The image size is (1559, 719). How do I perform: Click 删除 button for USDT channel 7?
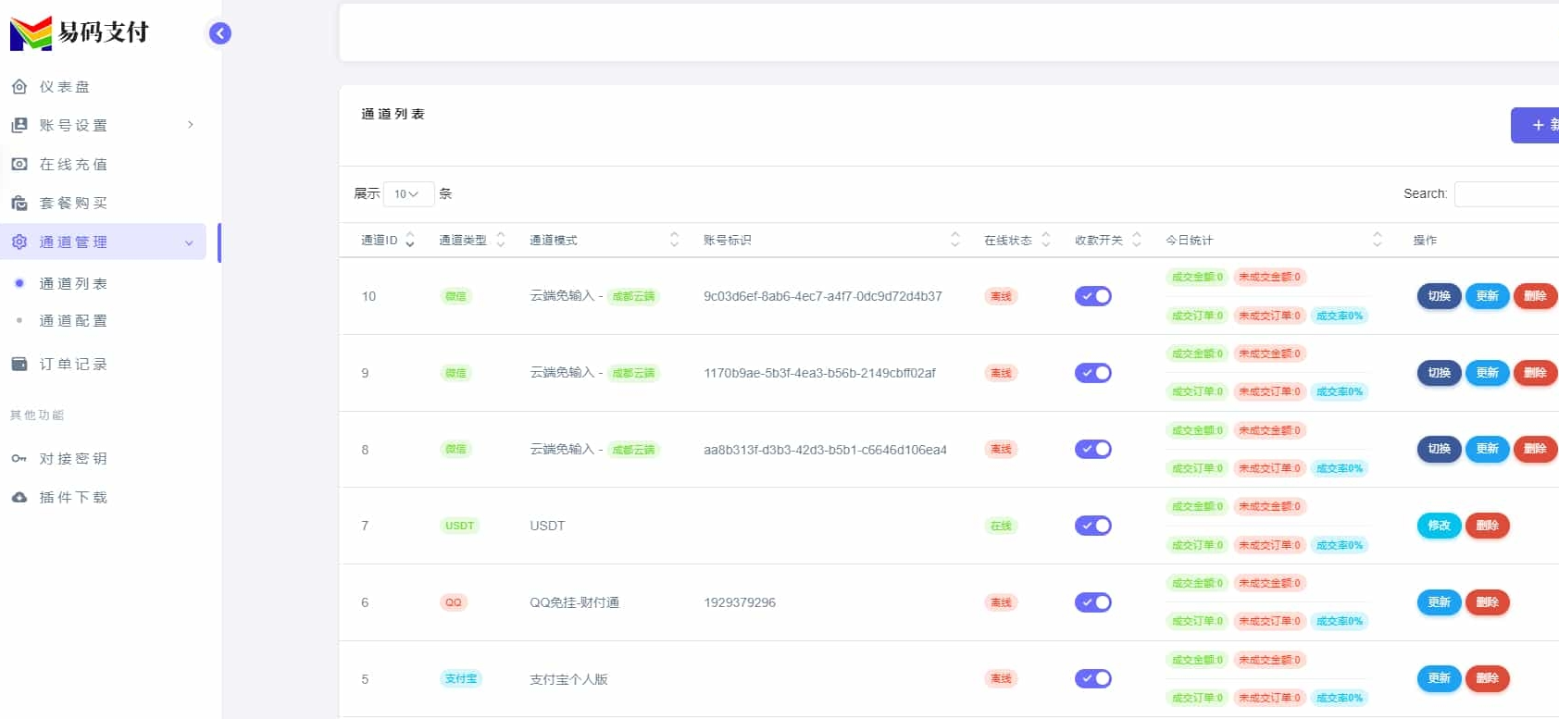coord(1487,526)
